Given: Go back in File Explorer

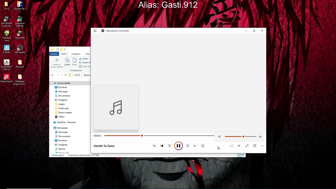Looking at the screenshot, I should click(52, 75).
